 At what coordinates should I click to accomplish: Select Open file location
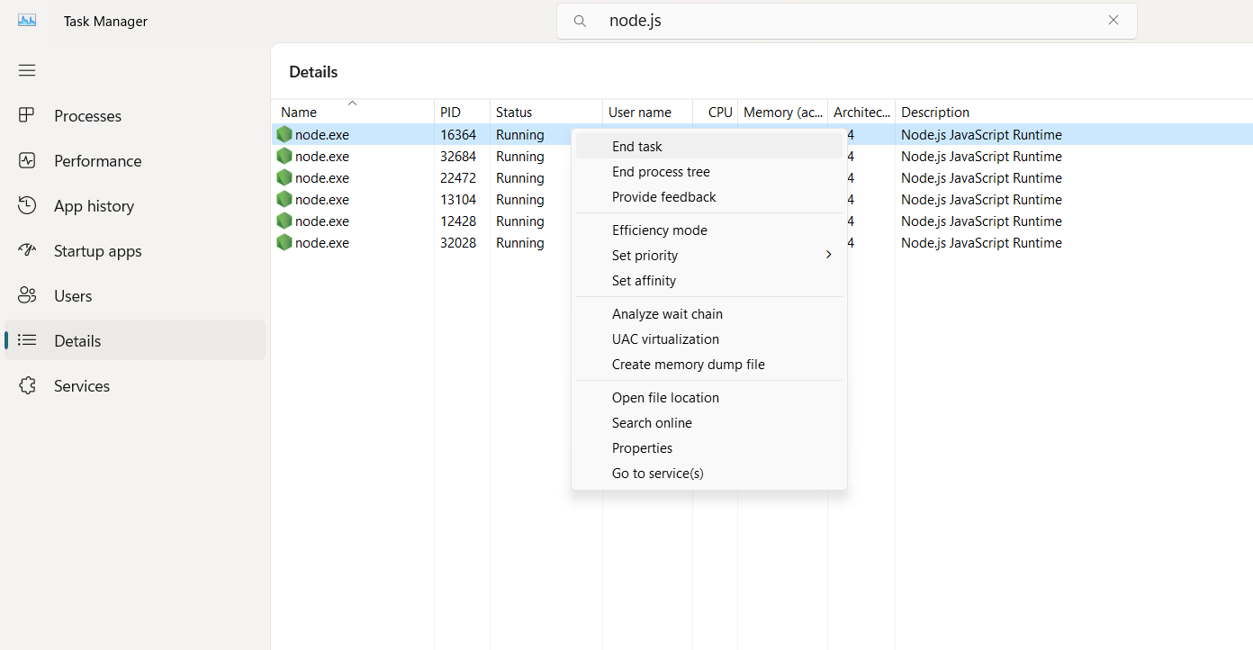(709, 397)
